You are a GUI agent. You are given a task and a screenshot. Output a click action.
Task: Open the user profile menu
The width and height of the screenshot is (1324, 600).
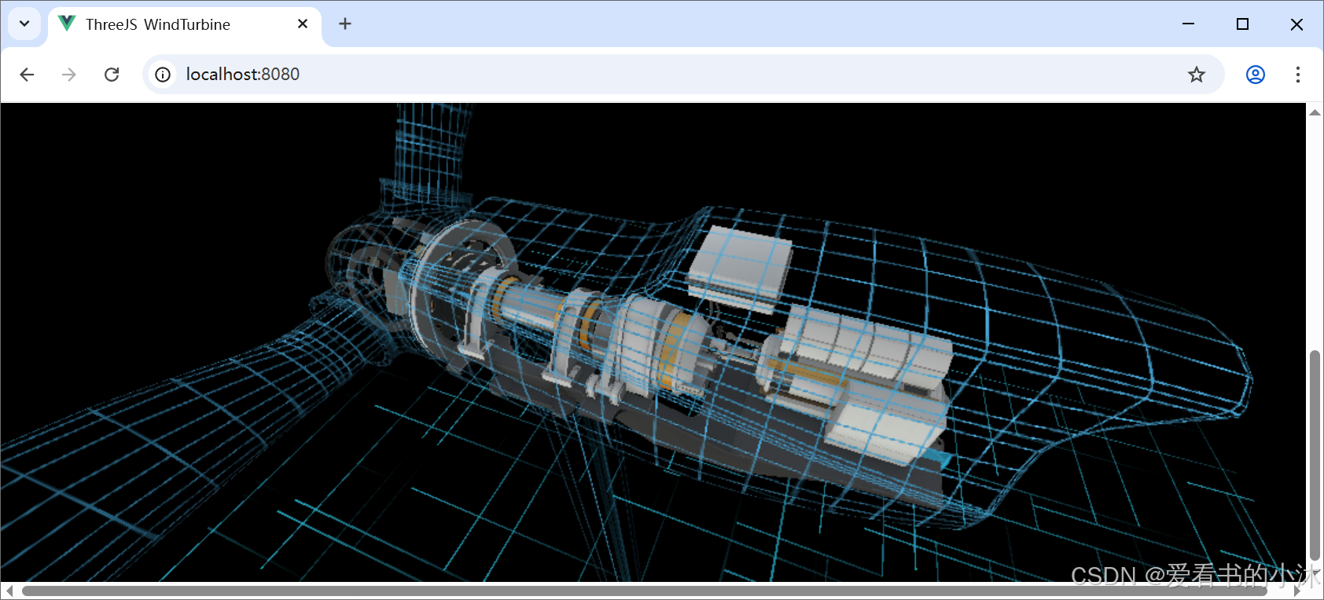1256,75
